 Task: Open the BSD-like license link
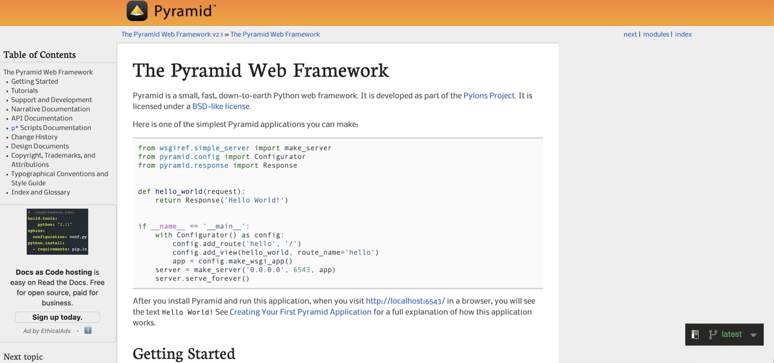click(x=222, y=106)
